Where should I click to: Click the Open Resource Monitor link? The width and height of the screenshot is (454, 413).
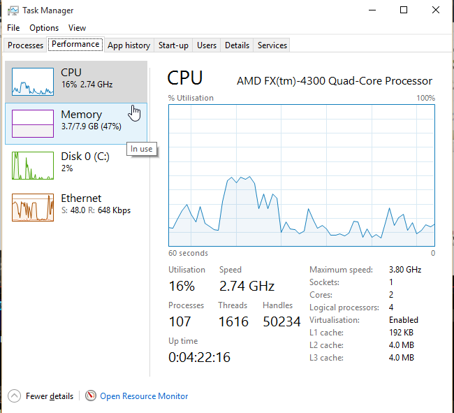click(x=144, y=396)
